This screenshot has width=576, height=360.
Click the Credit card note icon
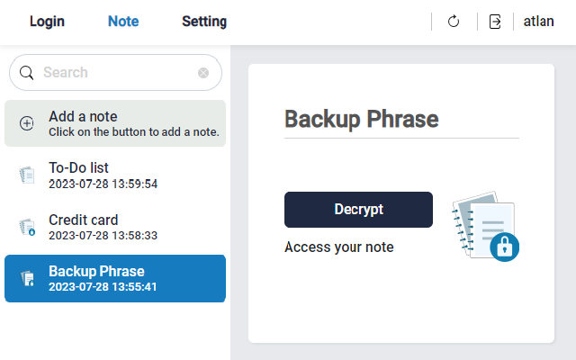coord(27,227)
